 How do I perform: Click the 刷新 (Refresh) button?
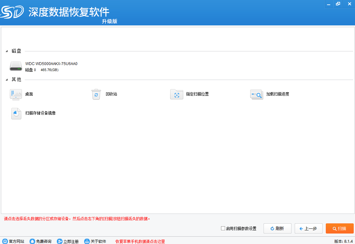click(x=277, y=228)
